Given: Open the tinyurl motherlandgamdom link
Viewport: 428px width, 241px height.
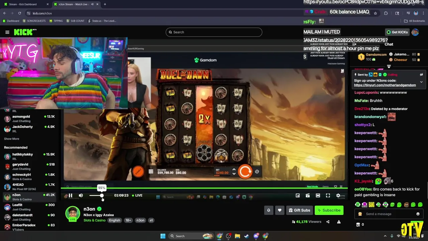Looking at the screenshot, I should pyautogui.click(x=385, y=85).
